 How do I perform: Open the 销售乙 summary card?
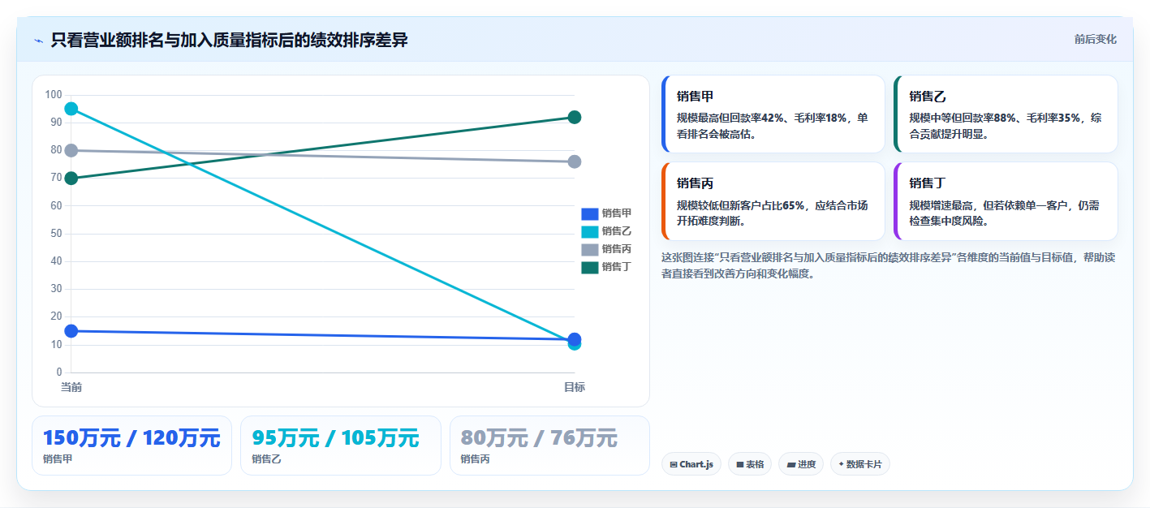[x=1006, y=114]
